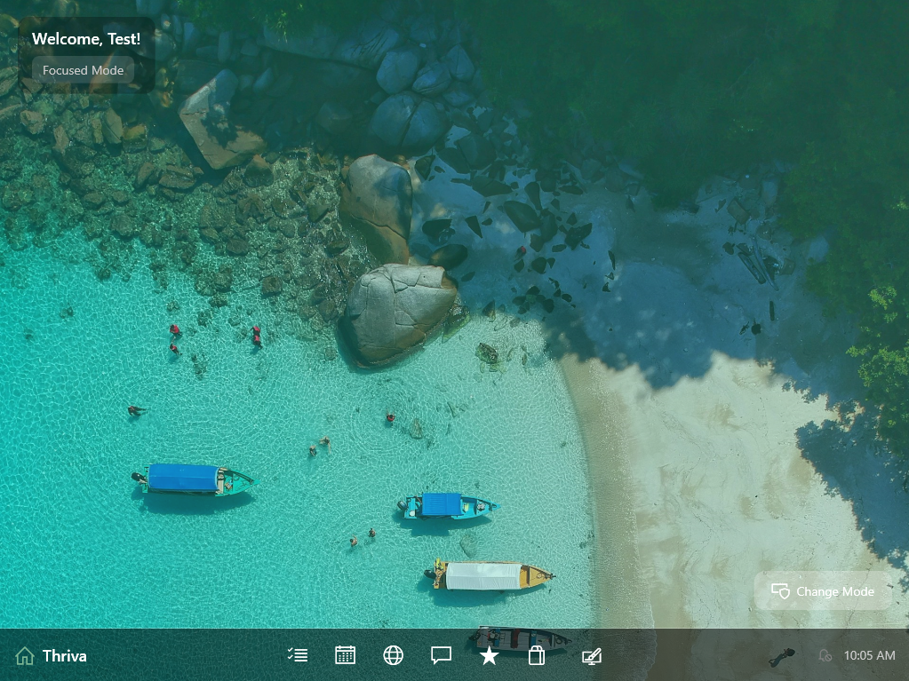Open the chat messages icon
The height and width of the screenshot is (681, 909).
click(x=441, y=655)
